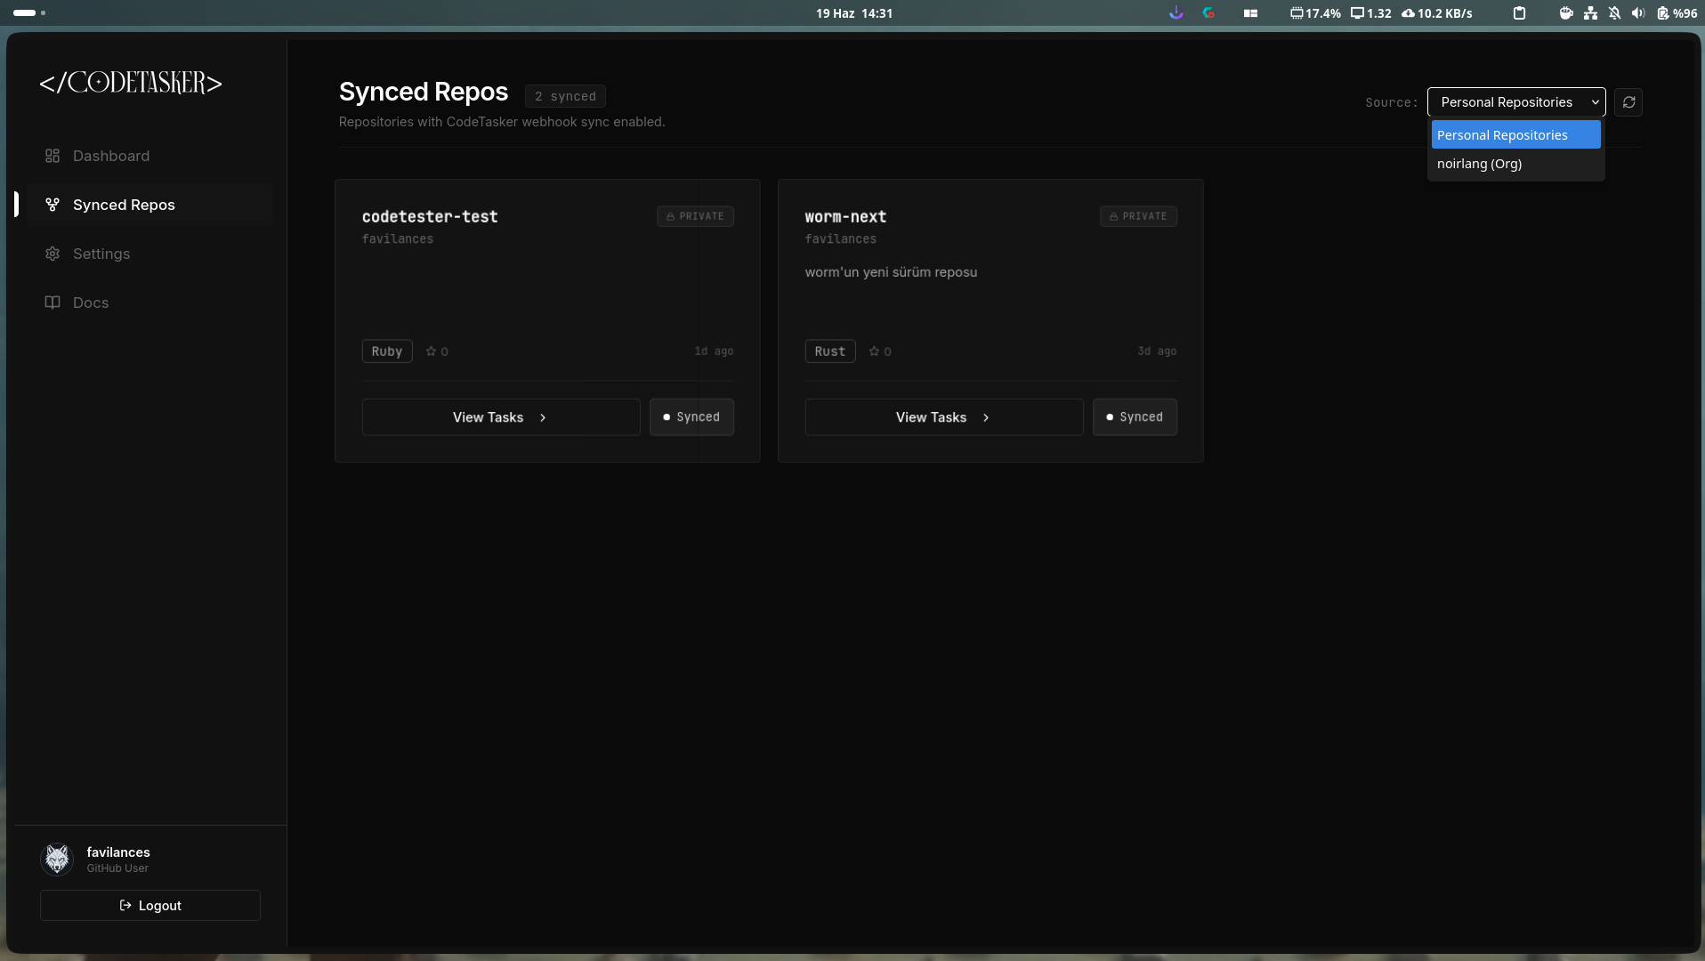The image size is (1705, 961).
Task: Choose noirlang (Org) option
Action: (x=1515, y=164)
